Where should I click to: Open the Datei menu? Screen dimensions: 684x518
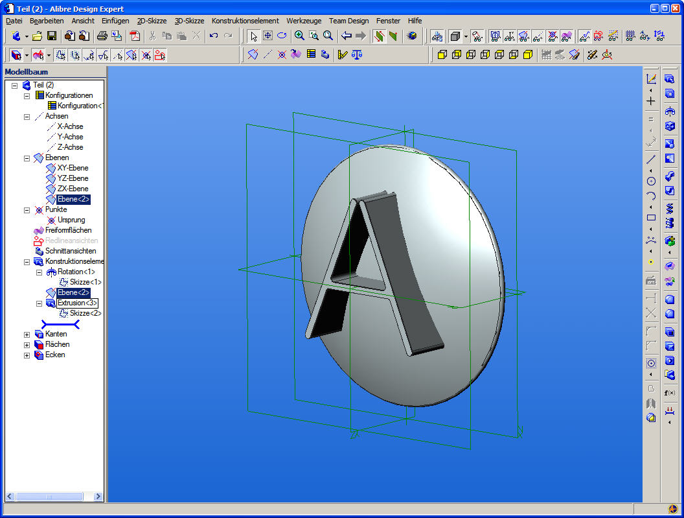point(14,21)
